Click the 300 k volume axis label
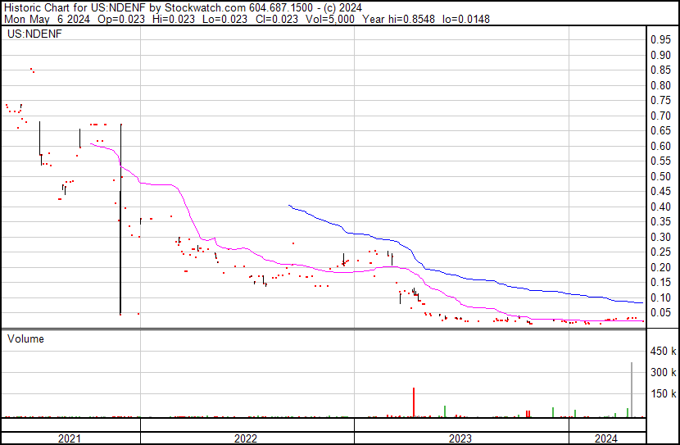The height and width of the screenshot is (445, 680). (663, 372)
